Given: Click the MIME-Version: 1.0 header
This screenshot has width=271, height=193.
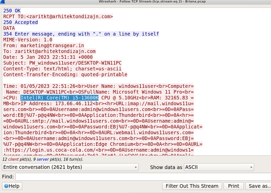Looking at the screenshot, I should click(28, 40).
